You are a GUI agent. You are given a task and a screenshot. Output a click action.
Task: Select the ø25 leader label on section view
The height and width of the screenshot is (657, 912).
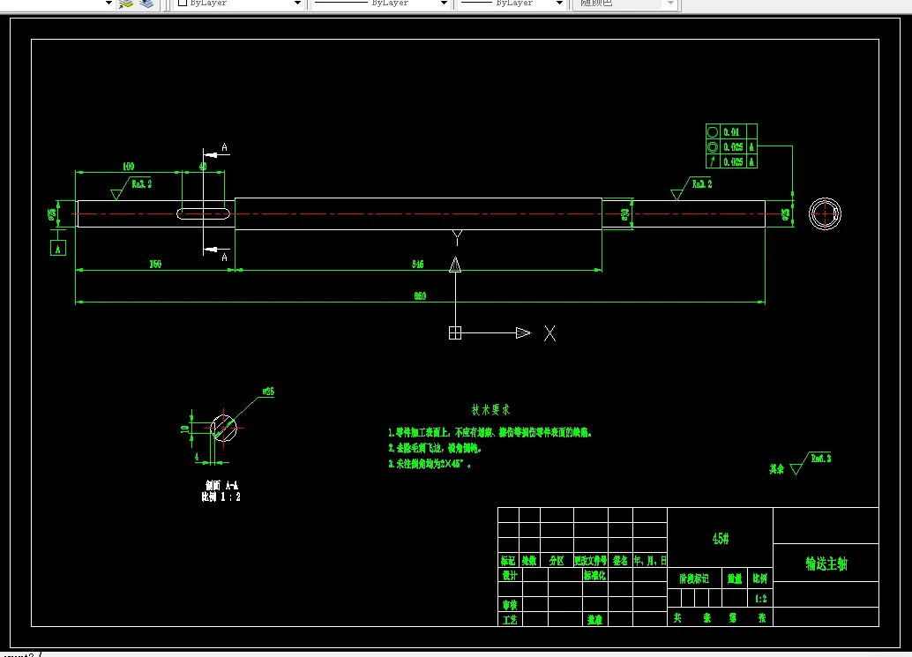(x=268, y=392)
